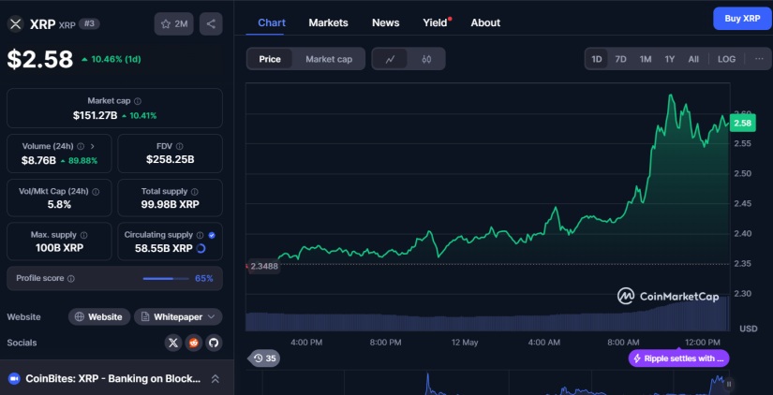Screen dimensions: 773x395
Task: Click the $258.25B FDV value
Action: point(171,159)
